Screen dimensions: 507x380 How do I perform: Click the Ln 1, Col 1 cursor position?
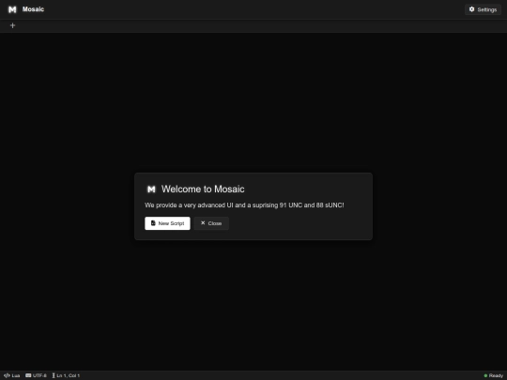pos(66,375)
